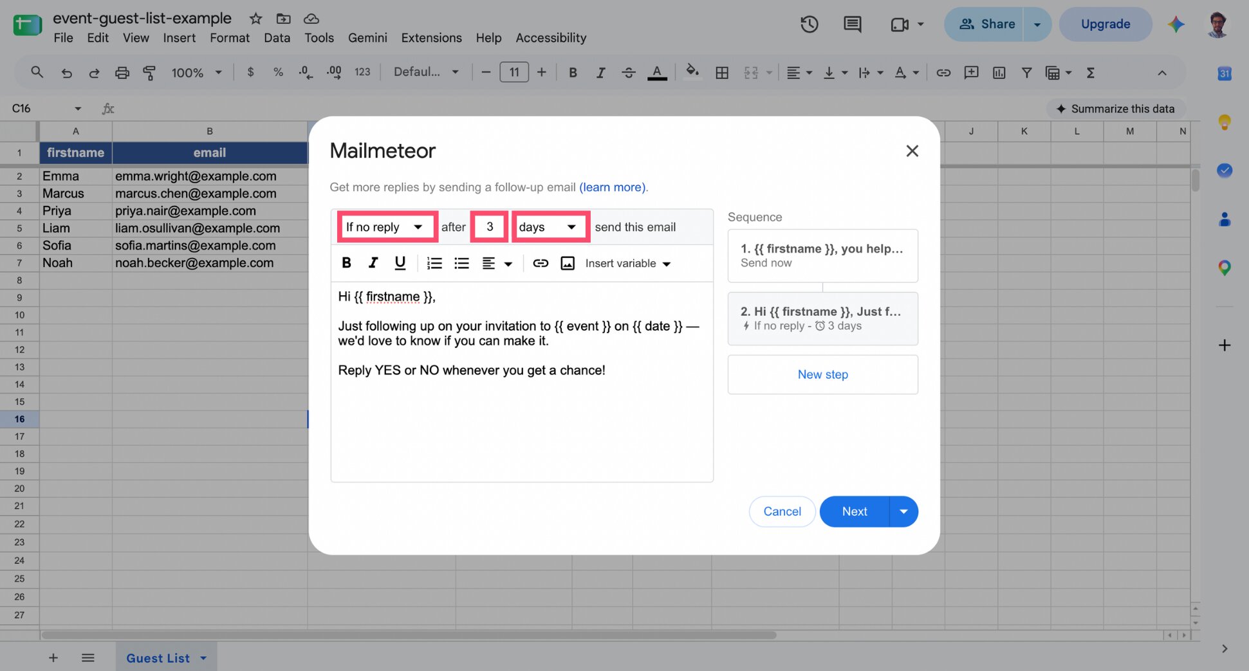This screenshot has width=1249, height=671.
Task: Start a video call from Meet icon
Action: (x=900, y=24)
